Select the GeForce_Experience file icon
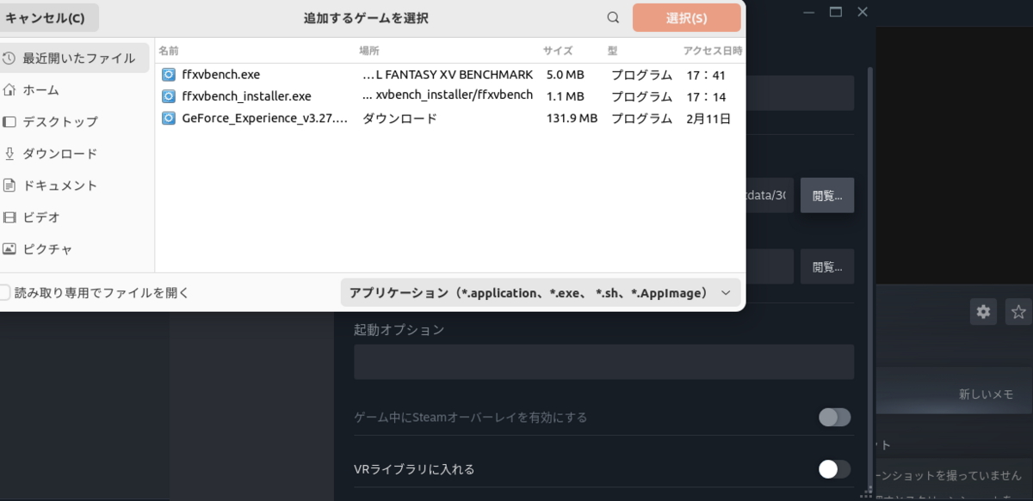 click(168, 119)
